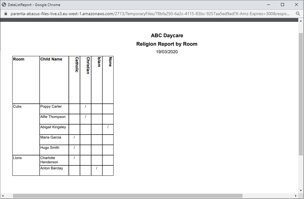Select the Poppy Carter name cell
The height and width of the screenshot is (199, 304).
pyautogui.click(x=54, y=109)
